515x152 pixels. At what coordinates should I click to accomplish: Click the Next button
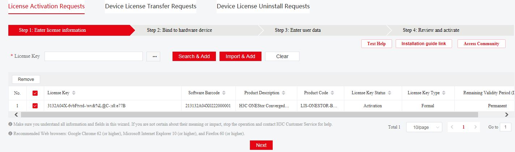[261, 145]
